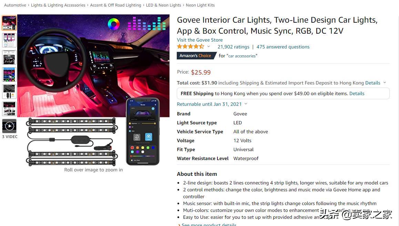Click the Amazon's Choice badge
Image resolution: width=399 pixels, height=226 pixels.
pos(196,56)
